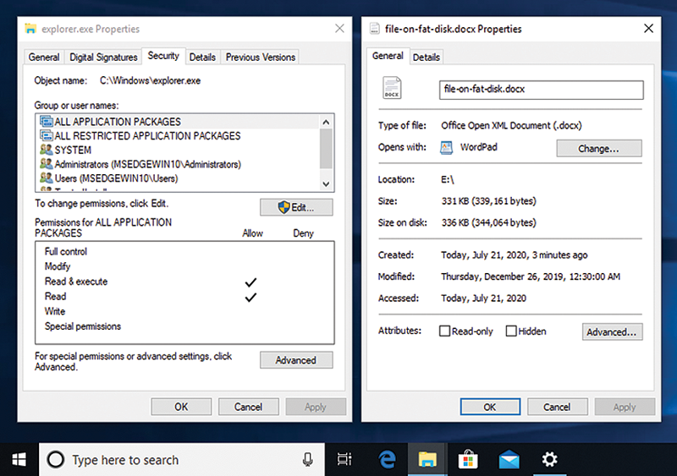Open Microsoft Store from taskbar
The image size is (677, 476).
(x=468, y=460)
